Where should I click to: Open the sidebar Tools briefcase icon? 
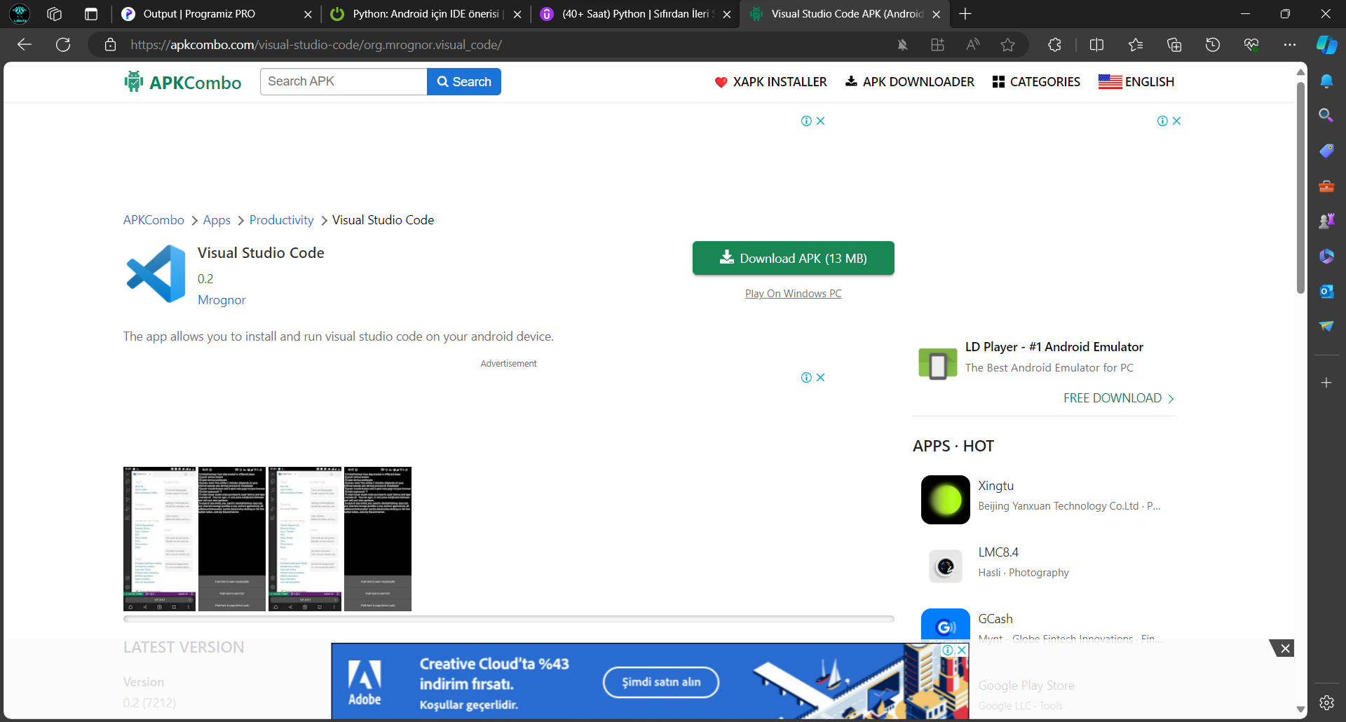click(x=1326, y=186)
